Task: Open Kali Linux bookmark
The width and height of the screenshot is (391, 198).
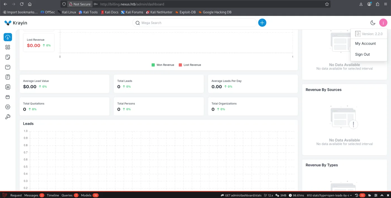Action: point(67,12)
